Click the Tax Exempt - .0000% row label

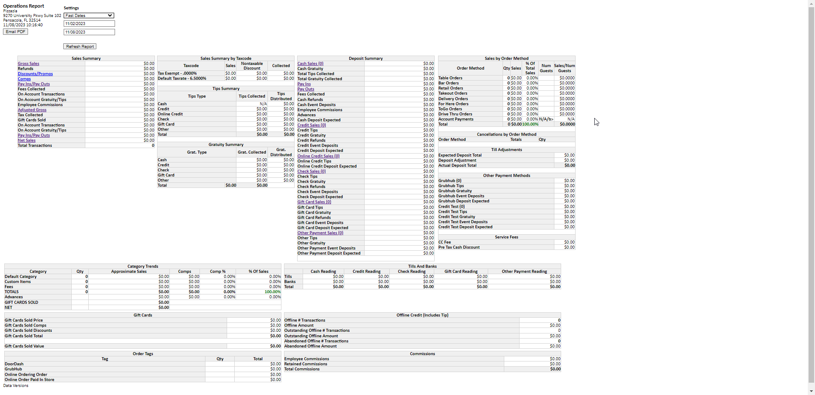177,73
